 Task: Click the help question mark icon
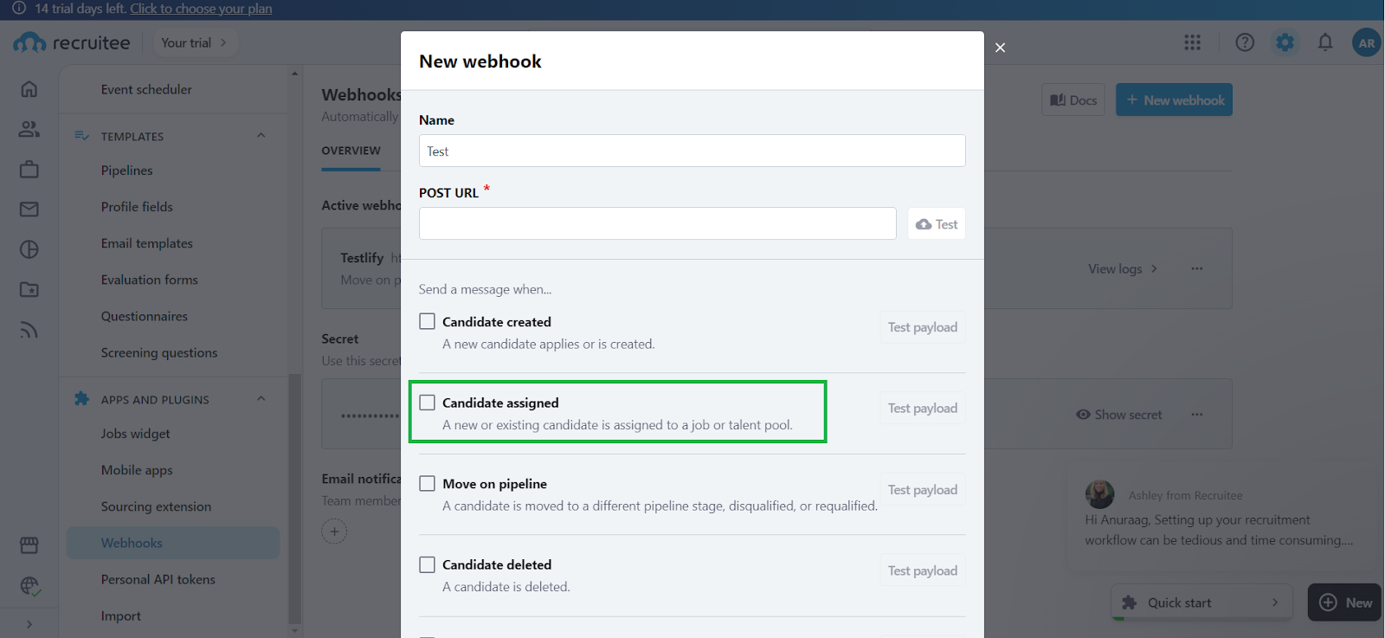[x=1245, y=42]
